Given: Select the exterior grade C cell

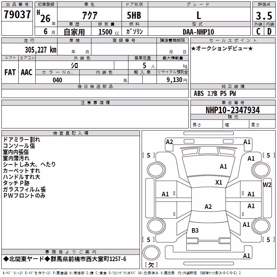Looking at the screenshot, I should 258,32.
